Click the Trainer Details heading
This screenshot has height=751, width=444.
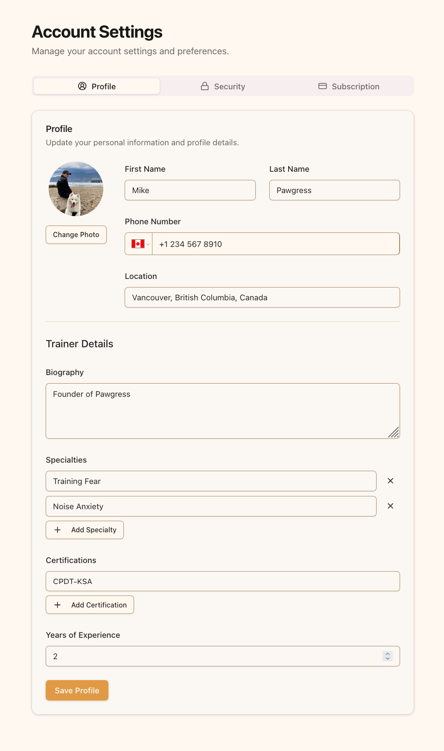(x=79, y=344)
